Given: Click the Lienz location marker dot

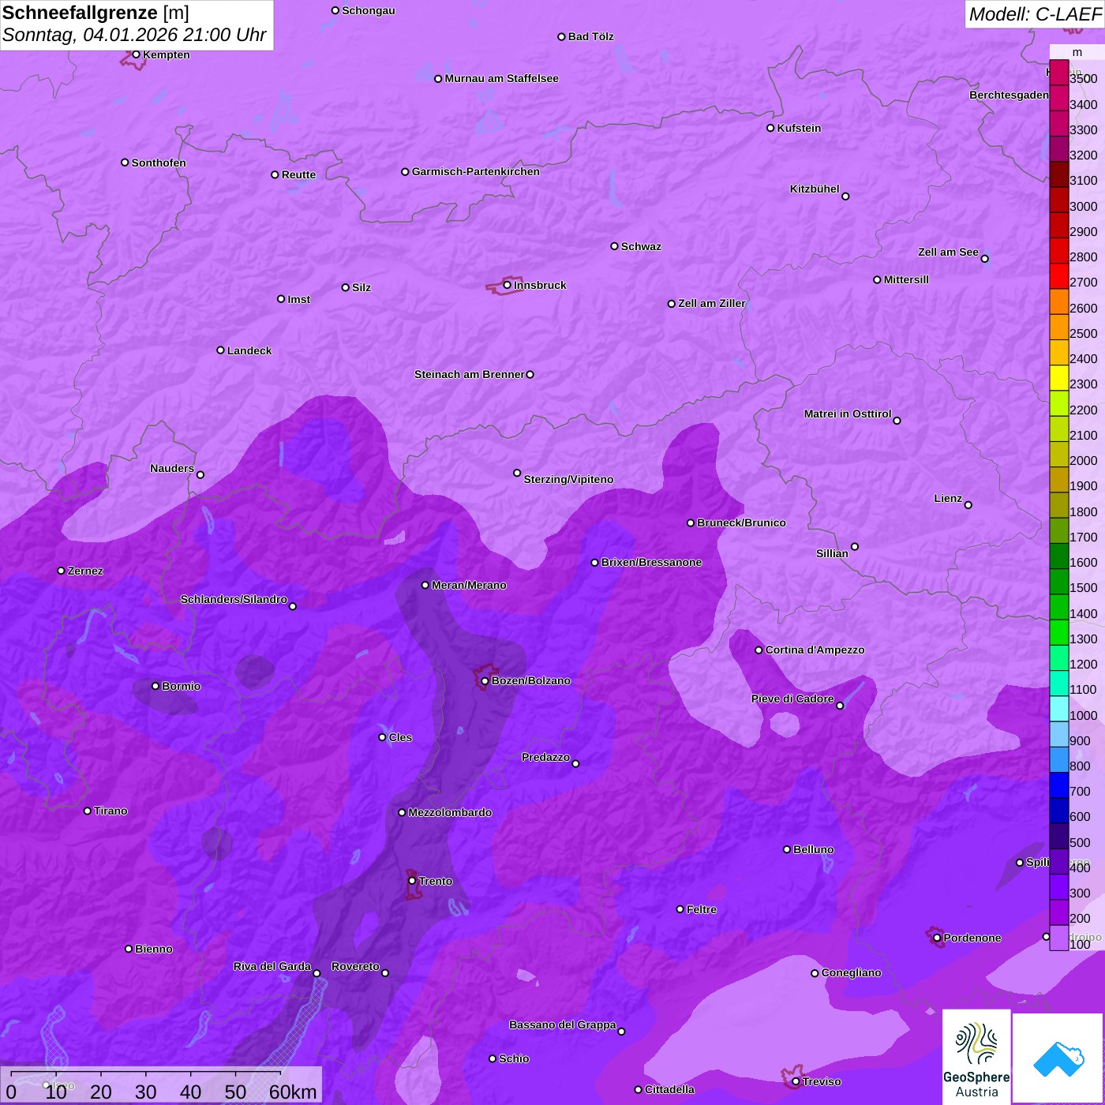Looking at the screenshot, I should [968, 505].
